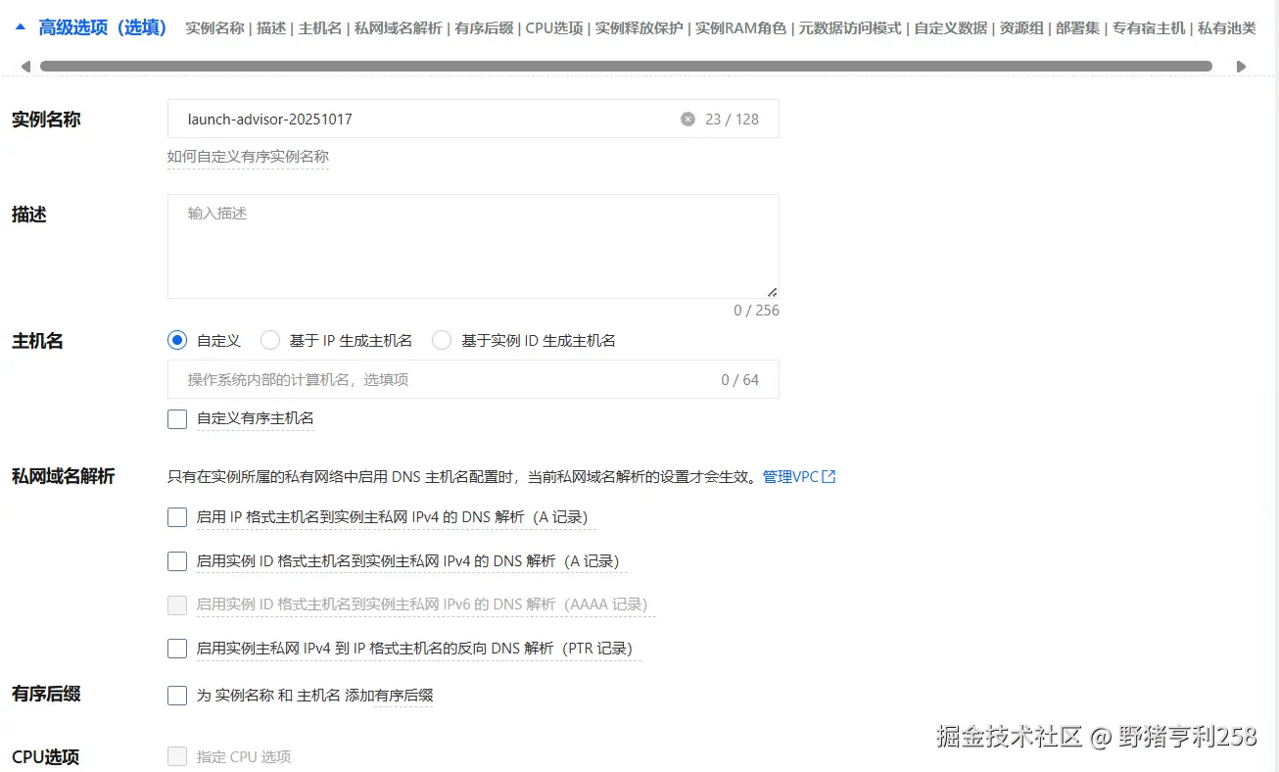1279x772 pixels.
Task: Enable 反向 DNS 解析 PTR 记录 checkbox
Action: pos(177,649)
